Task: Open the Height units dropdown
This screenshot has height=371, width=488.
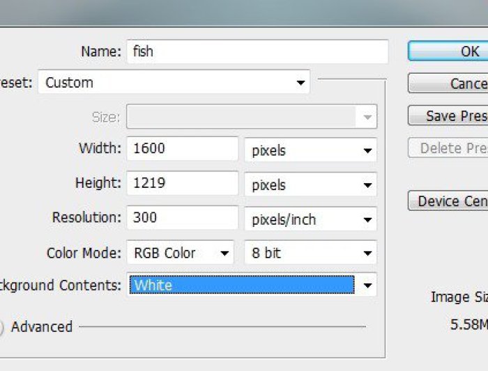Action: [310, 185]
